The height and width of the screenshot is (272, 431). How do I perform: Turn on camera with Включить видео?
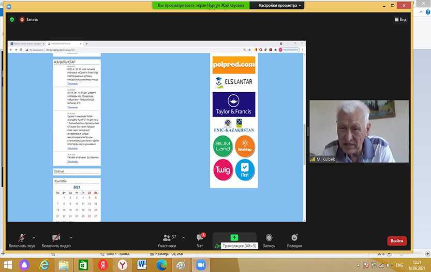coord(56,240)
